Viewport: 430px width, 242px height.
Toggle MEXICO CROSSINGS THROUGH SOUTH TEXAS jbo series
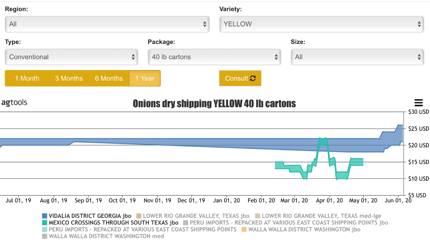click(113, 223)
